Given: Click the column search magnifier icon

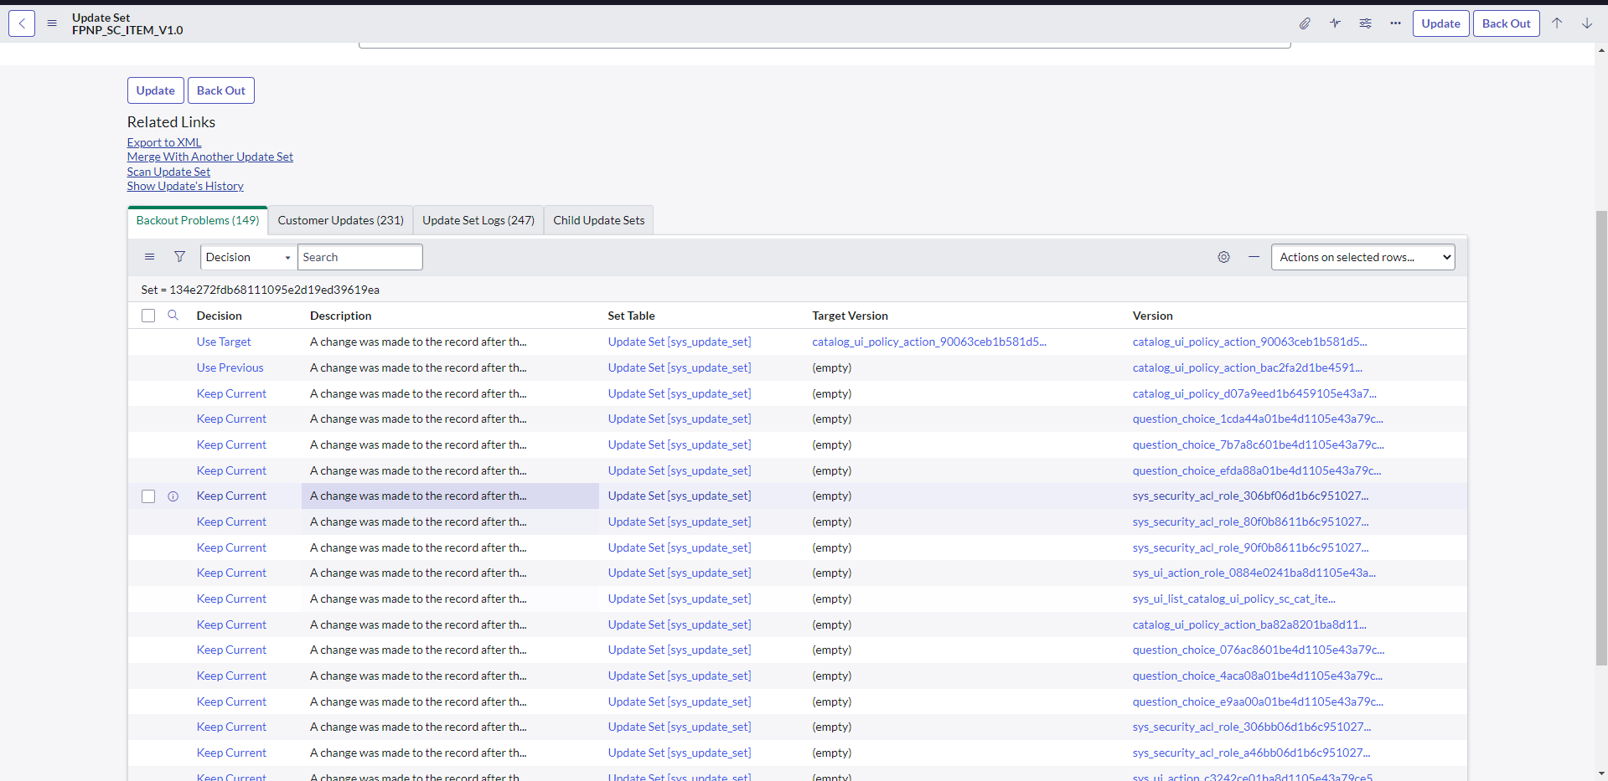Looking at the screenshot, I should point(173,316).
